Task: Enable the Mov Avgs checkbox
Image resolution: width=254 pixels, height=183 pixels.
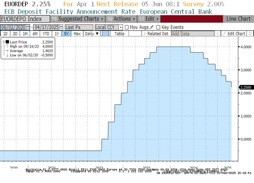Action: tap(127, 27)
